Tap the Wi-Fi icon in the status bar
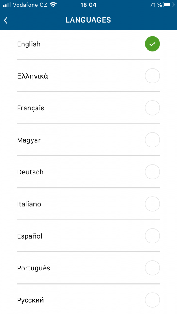The width and height of the screenshot is (177, 314). (53, 5)
